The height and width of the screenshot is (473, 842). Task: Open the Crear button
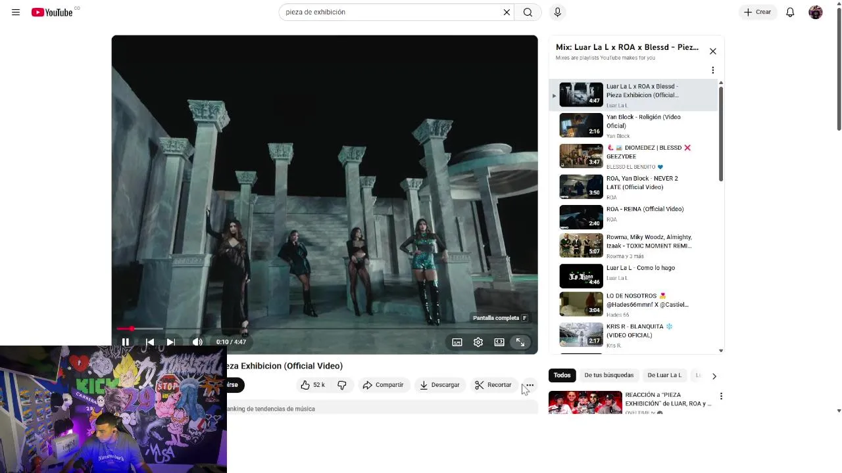click(758, 12)
